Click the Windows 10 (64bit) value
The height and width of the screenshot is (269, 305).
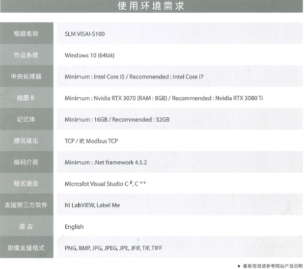coord(89,55)
